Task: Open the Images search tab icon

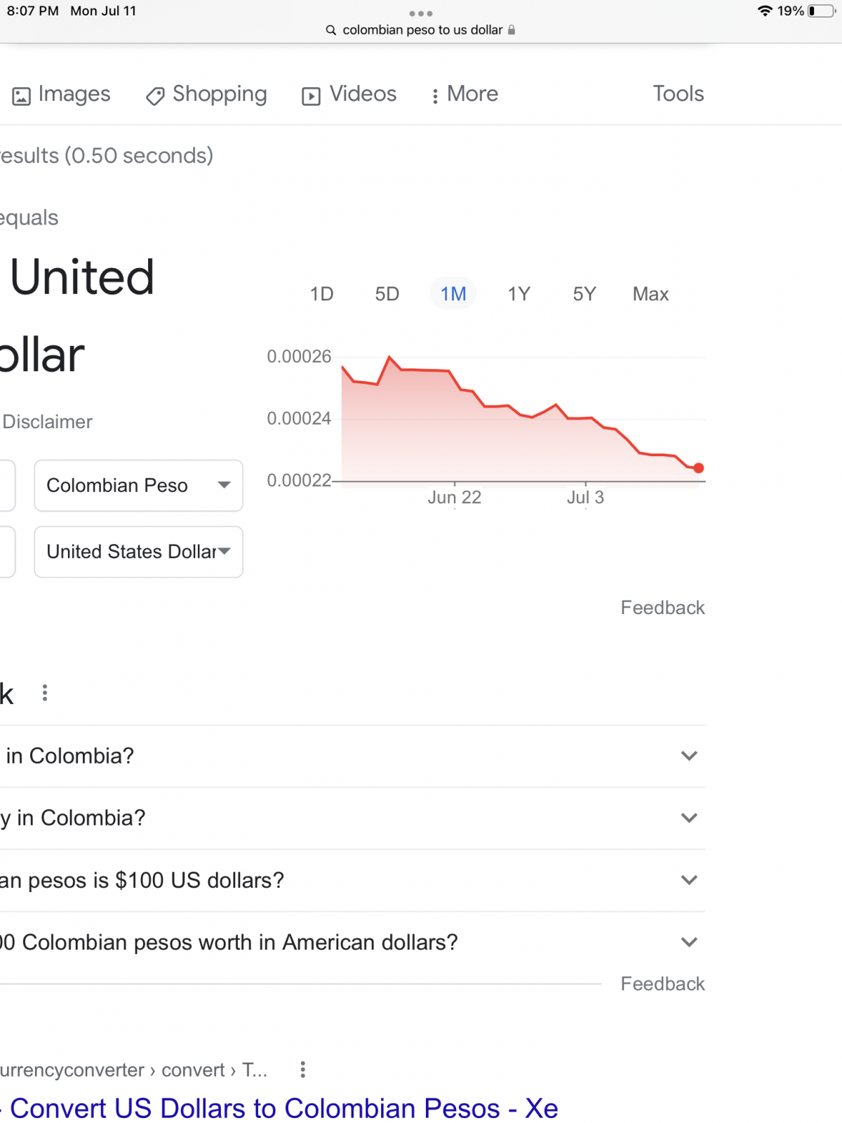Action: click(22, 96)
